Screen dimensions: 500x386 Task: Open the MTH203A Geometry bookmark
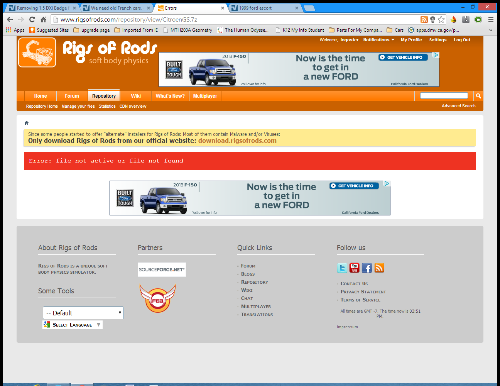point(187,30)
